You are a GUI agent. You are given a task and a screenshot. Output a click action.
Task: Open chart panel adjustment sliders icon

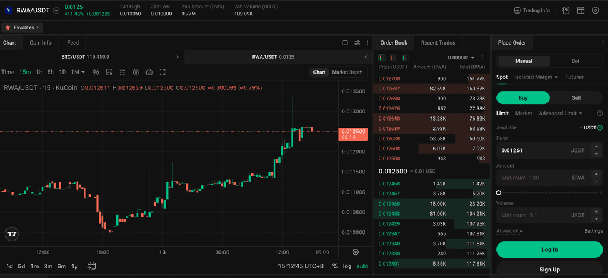[x=357, y=43]
